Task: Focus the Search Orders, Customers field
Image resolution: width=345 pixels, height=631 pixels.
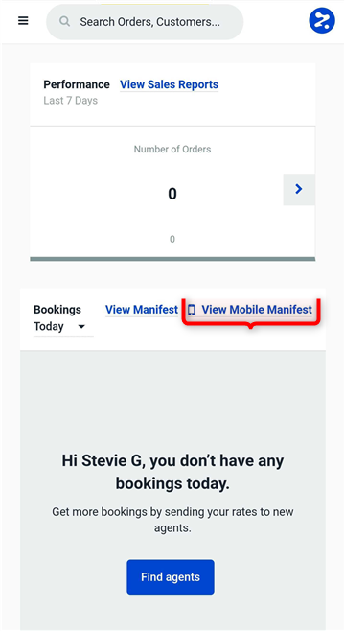Action: (x=145, y=22)
